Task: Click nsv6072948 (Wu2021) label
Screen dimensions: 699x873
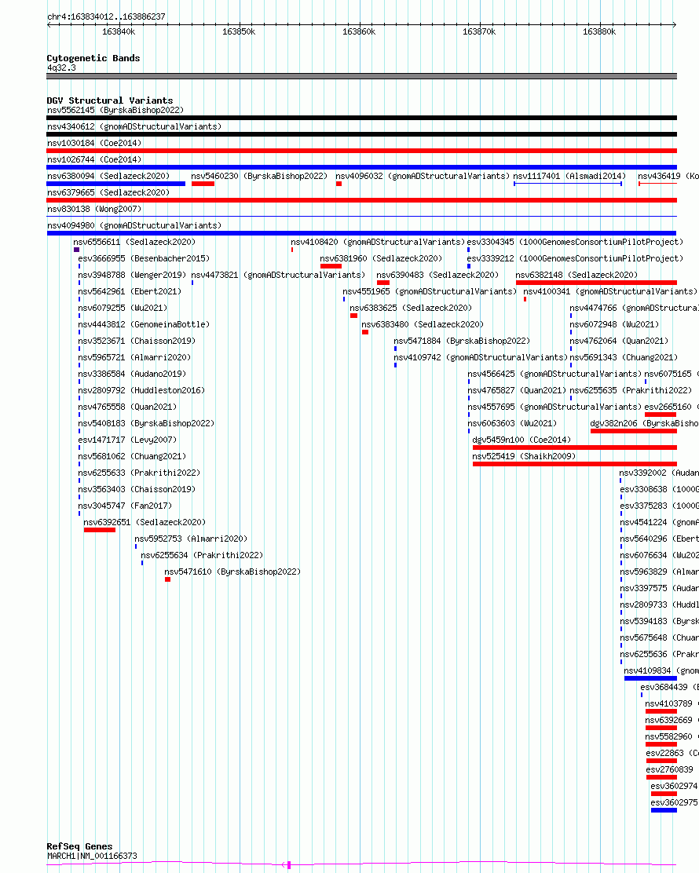Action: [613, 324]
